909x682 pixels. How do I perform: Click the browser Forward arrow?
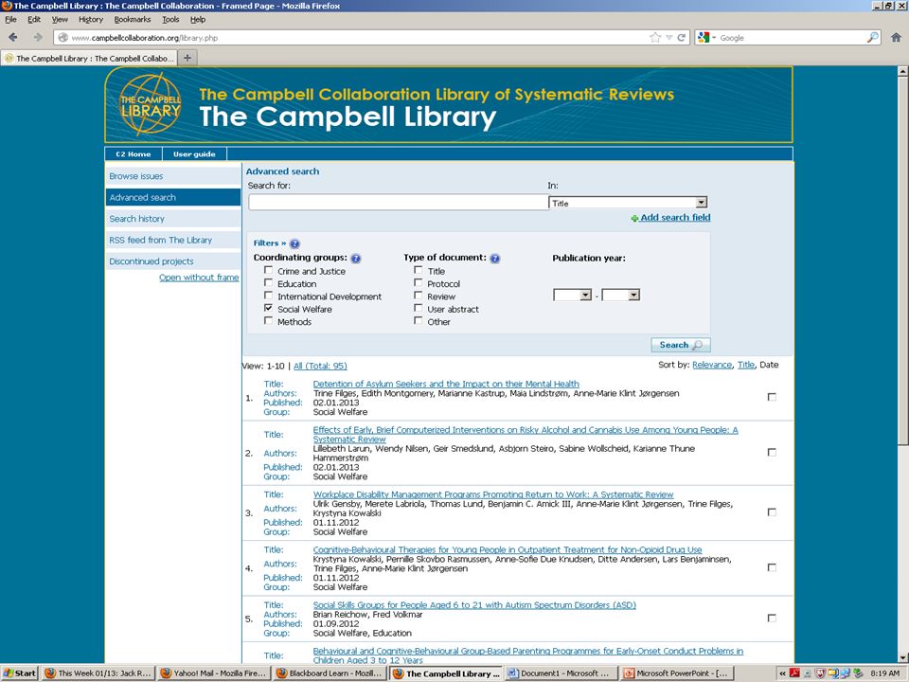click(38, 37)
